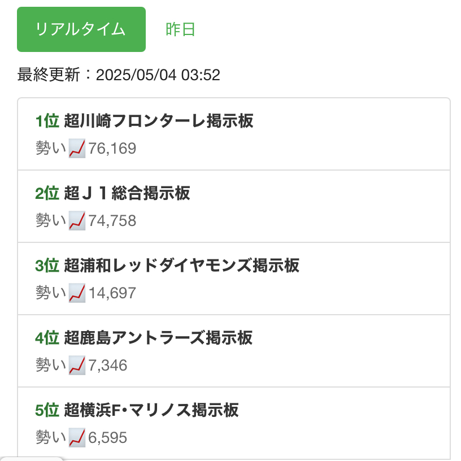Open the 超川崎フロンターレ掲示板 link
Viewport: 461px width, 461px height.
click(x=159, y=121)
